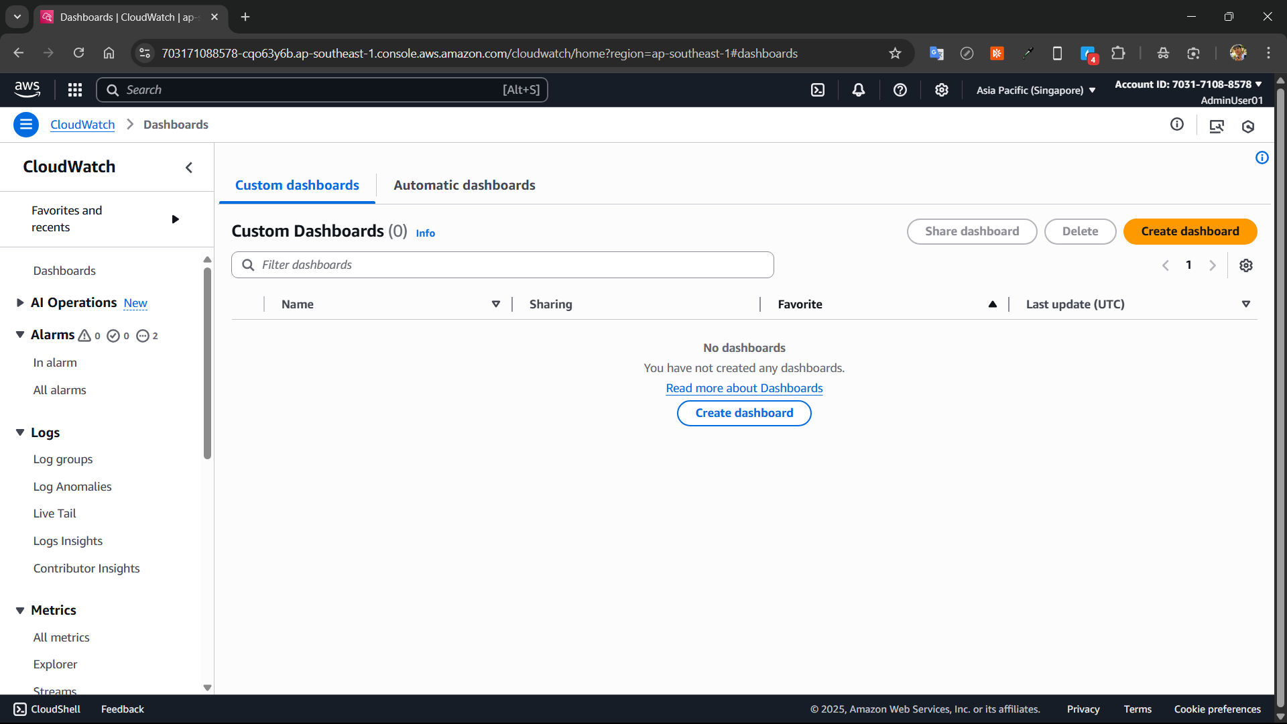Collapse the CloudWatch side panel arrow
This screenshot has height=724, width=1287.
(x=189, y=168)
